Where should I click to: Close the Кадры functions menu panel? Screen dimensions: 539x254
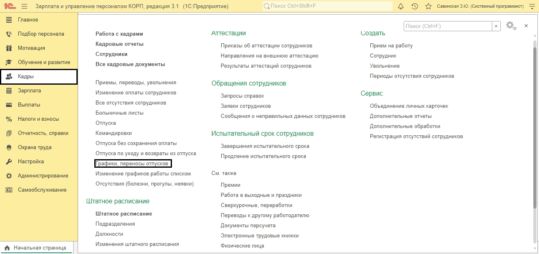coord(526,26)
